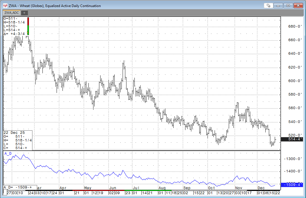306x198 pixels.
Task: Click the 514-4 current price marker
Action: pos(292,139)
